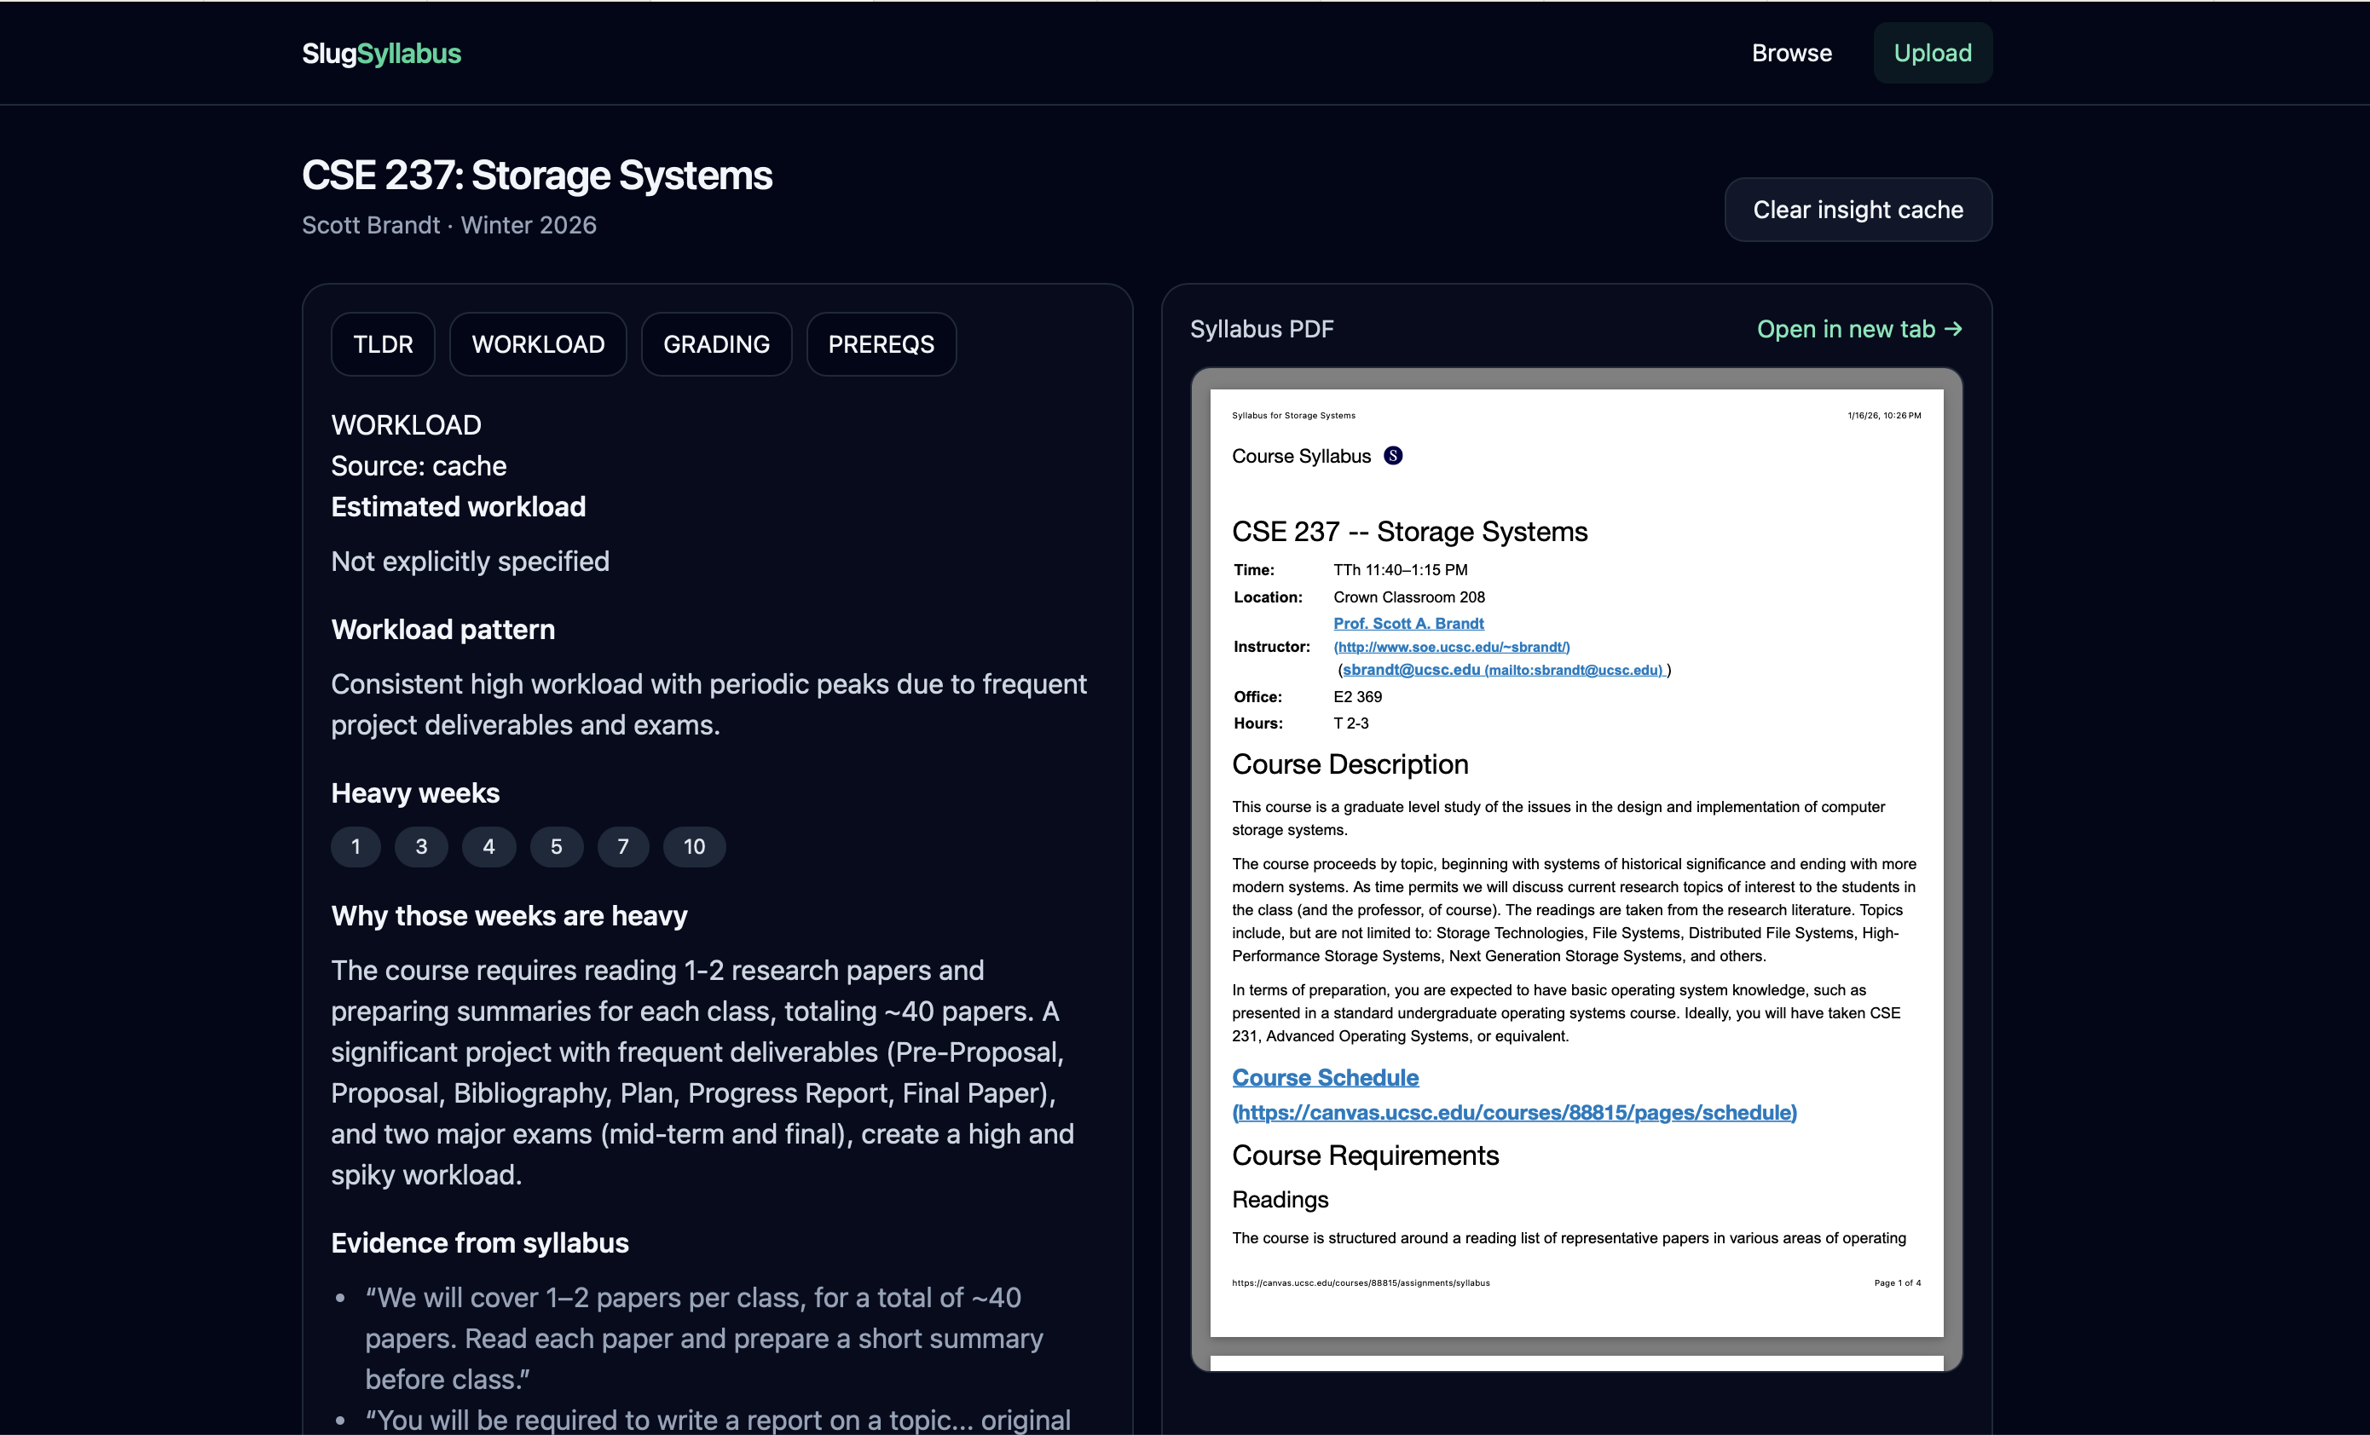Open the PREREQS tab

click(x=880, y=344)
